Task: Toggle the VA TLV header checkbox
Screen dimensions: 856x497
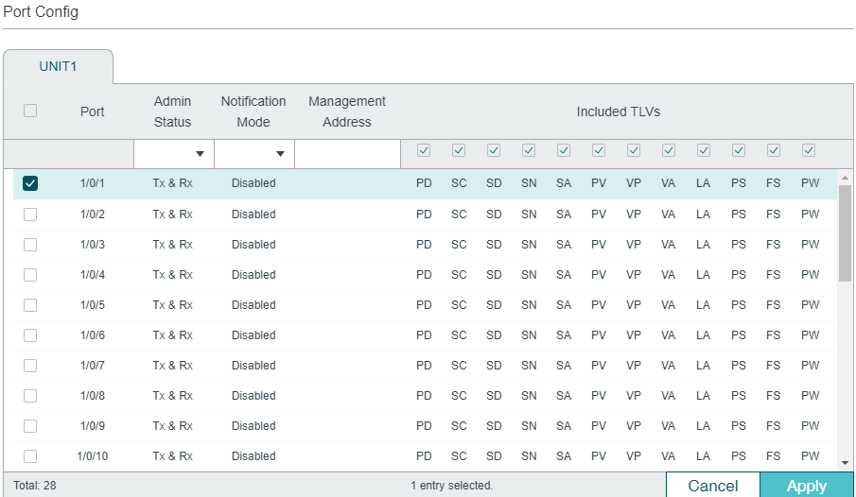Action: coord(668,150)
